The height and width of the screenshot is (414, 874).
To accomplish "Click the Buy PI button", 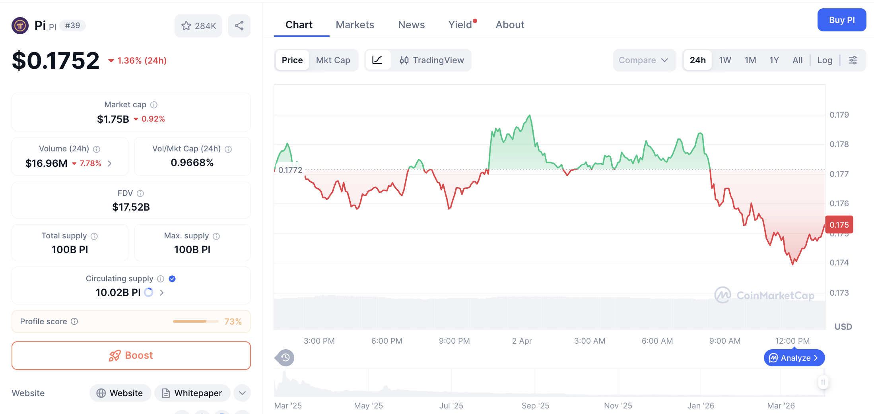I will 841,19.
